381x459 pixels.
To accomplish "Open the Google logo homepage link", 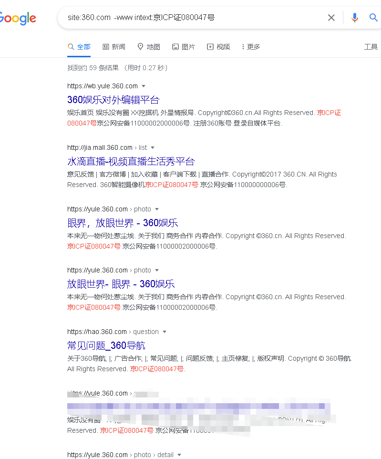I will pos(18,18).
